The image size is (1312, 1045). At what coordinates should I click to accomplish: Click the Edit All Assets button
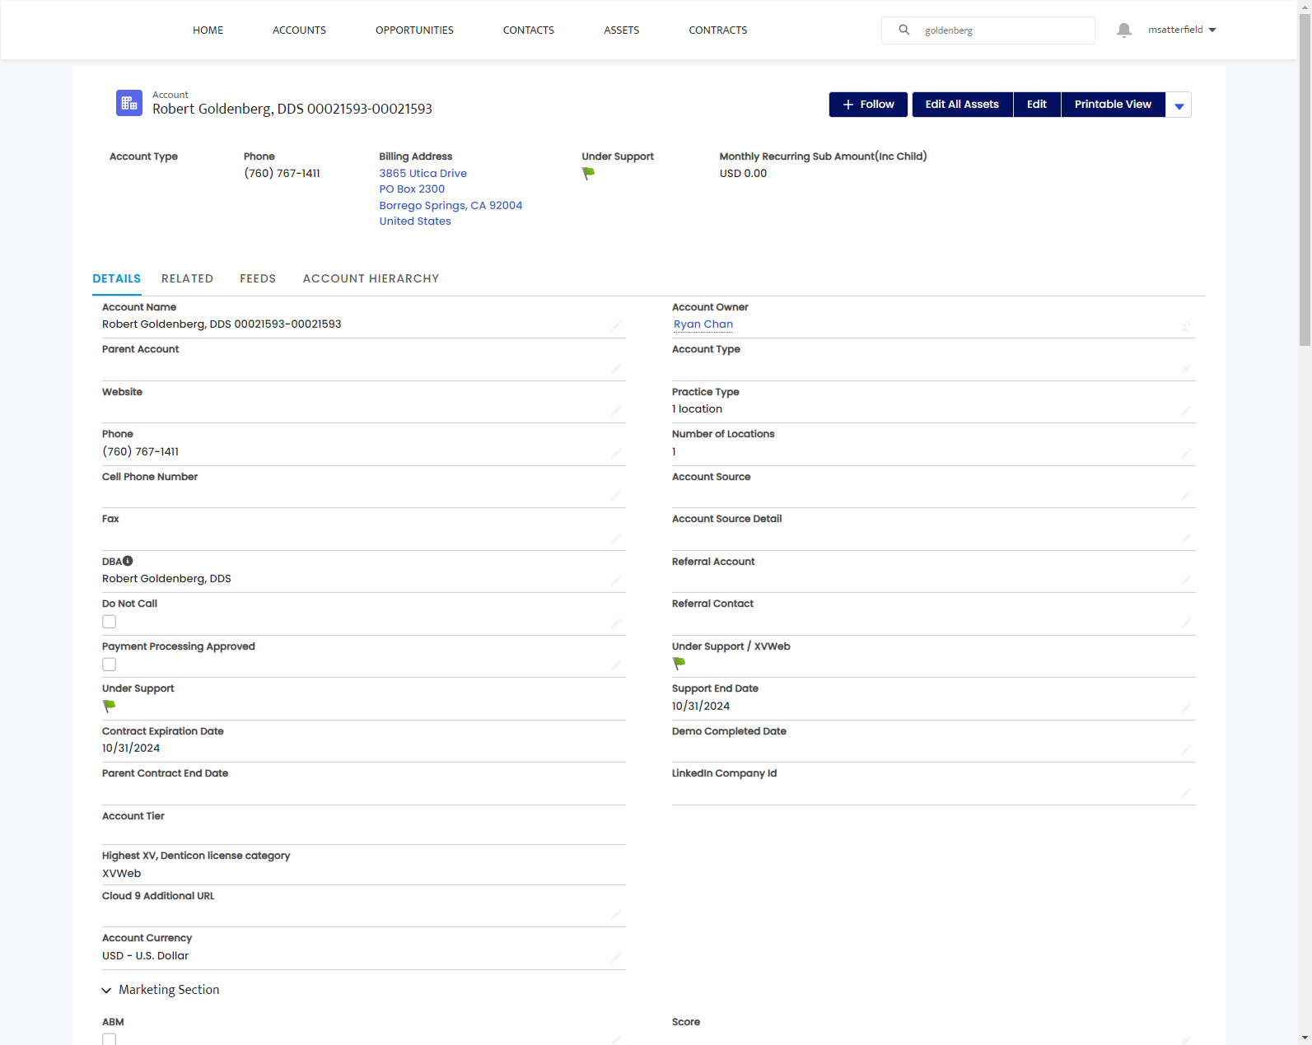[962, 105]
